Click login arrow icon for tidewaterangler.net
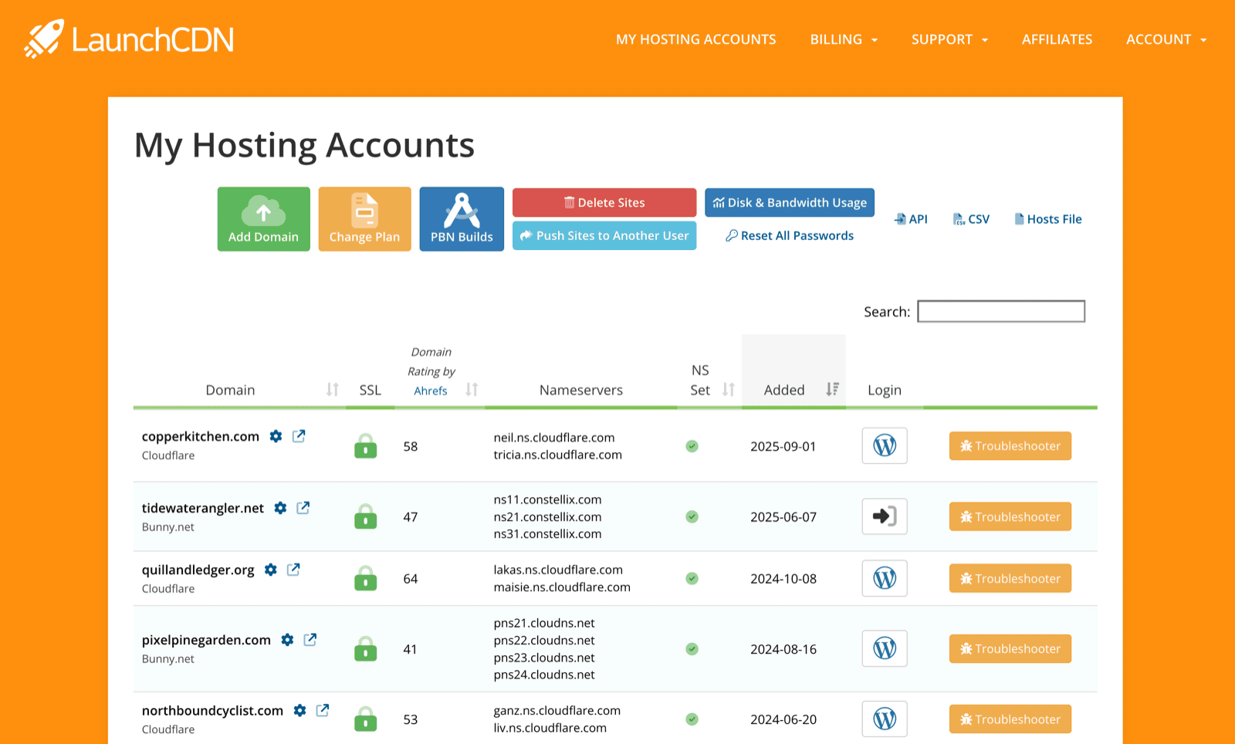This screenshot has height=744, width=1235. (885, 516)
